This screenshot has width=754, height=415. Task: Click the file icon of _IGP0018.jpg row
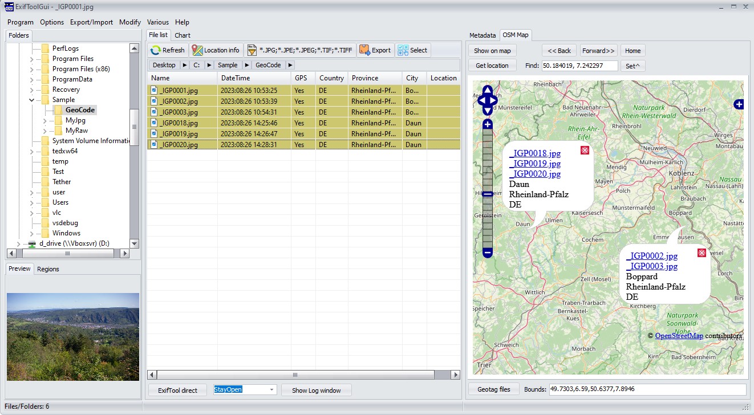coord(153,123)
